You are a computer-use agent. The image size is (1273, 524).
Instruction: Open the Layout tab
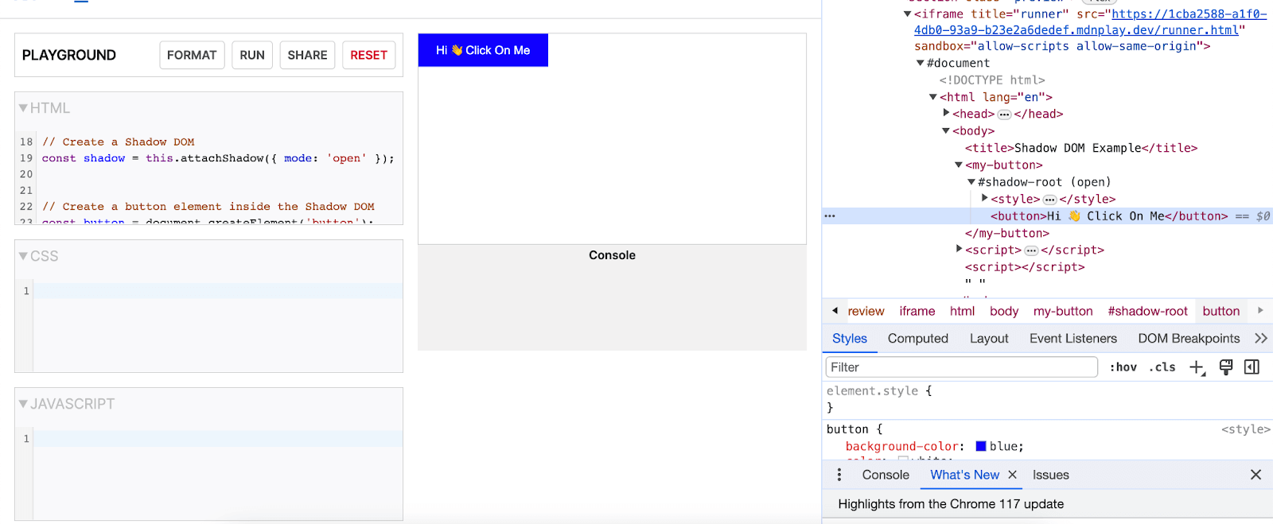coord(989,339)
